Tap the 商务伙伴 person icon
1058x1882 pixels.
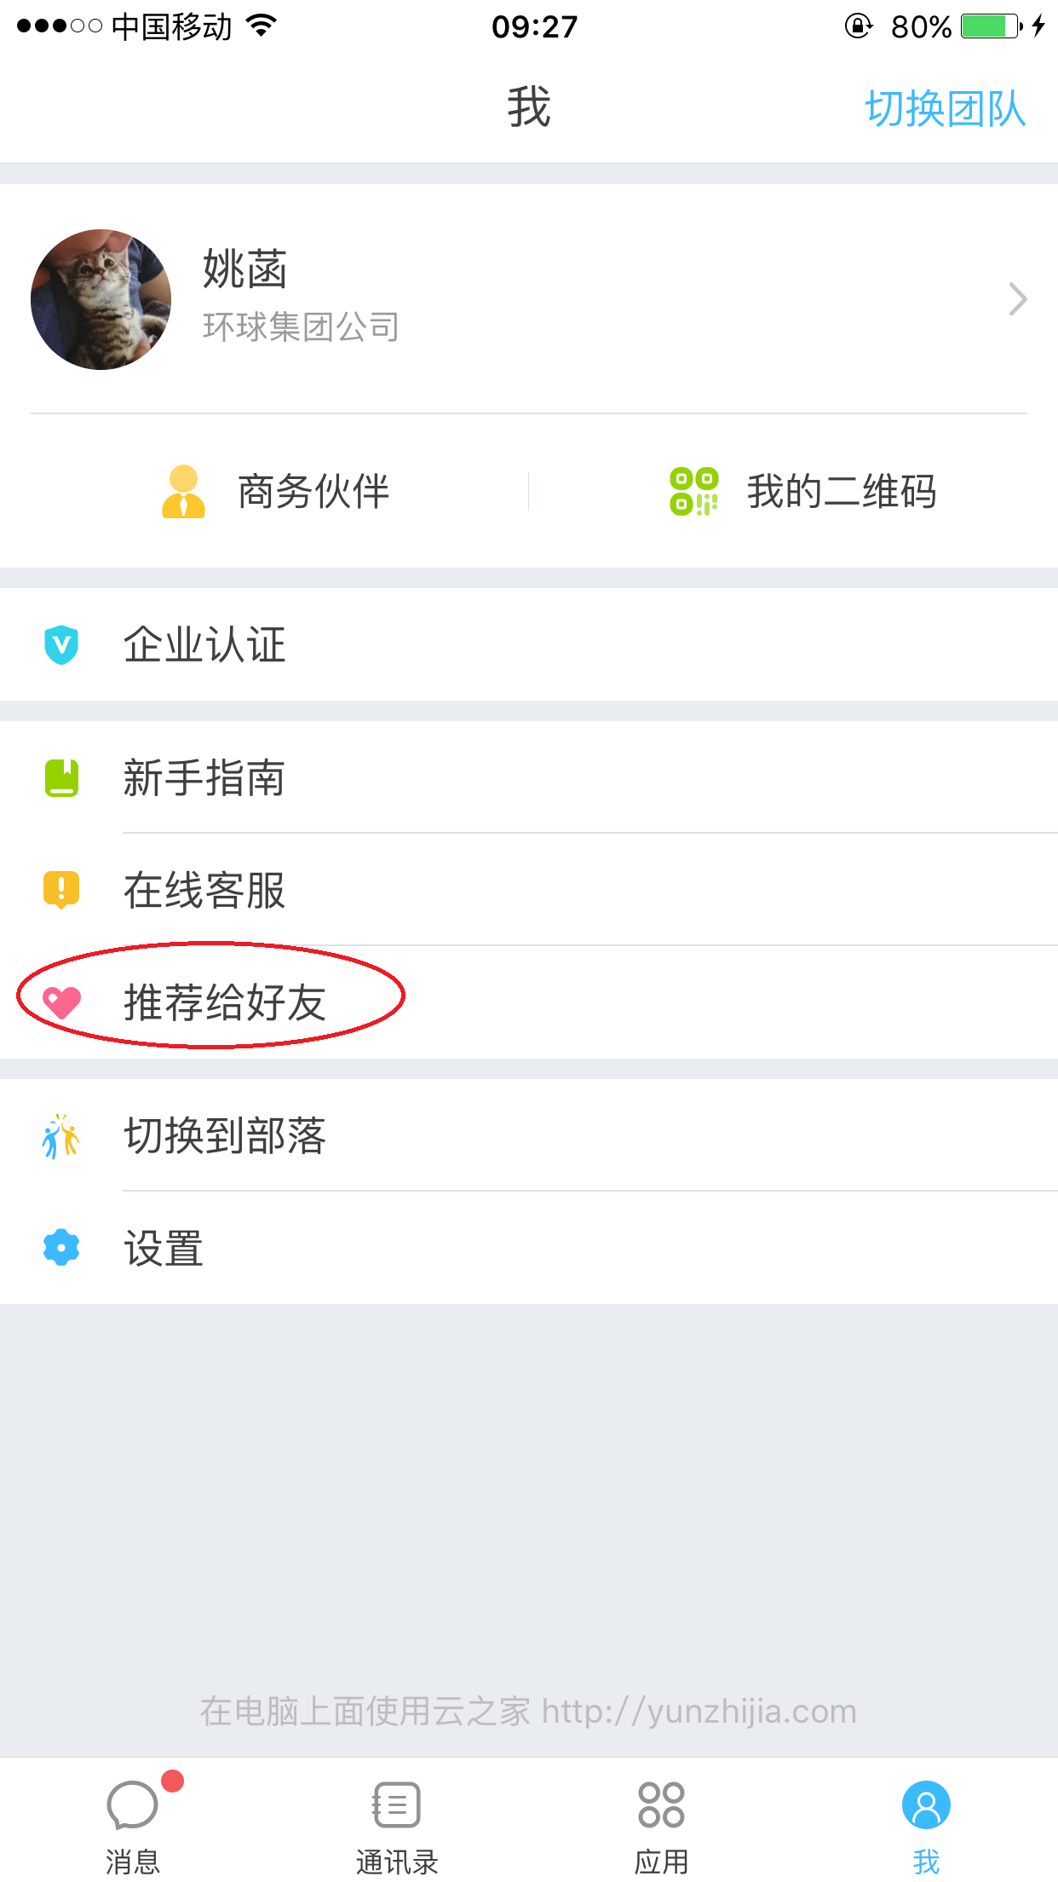click(183, 492)
